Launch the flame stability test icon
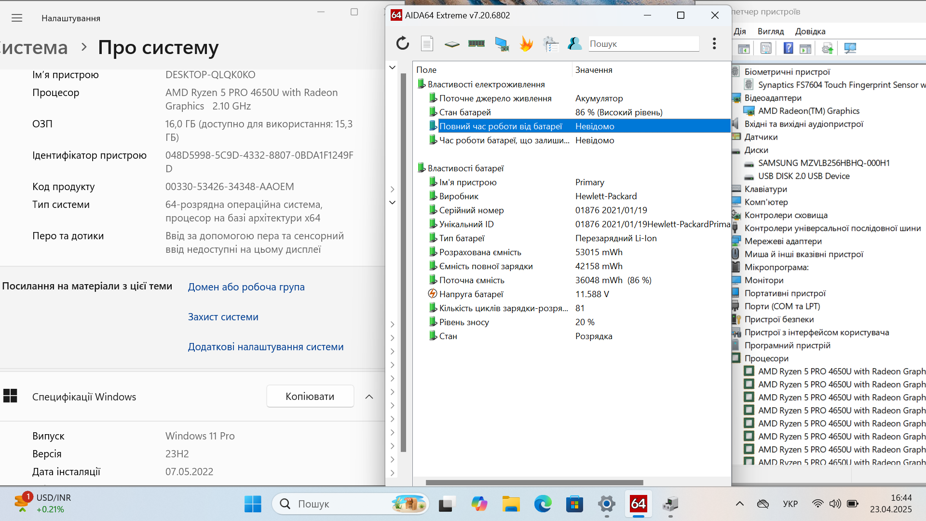 click(526, 44)
